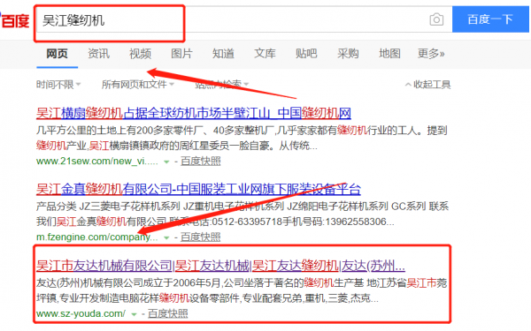Collapse search tools via 收起工具
This screenshot has height=331, width=531.
click(x=427, y=85)
